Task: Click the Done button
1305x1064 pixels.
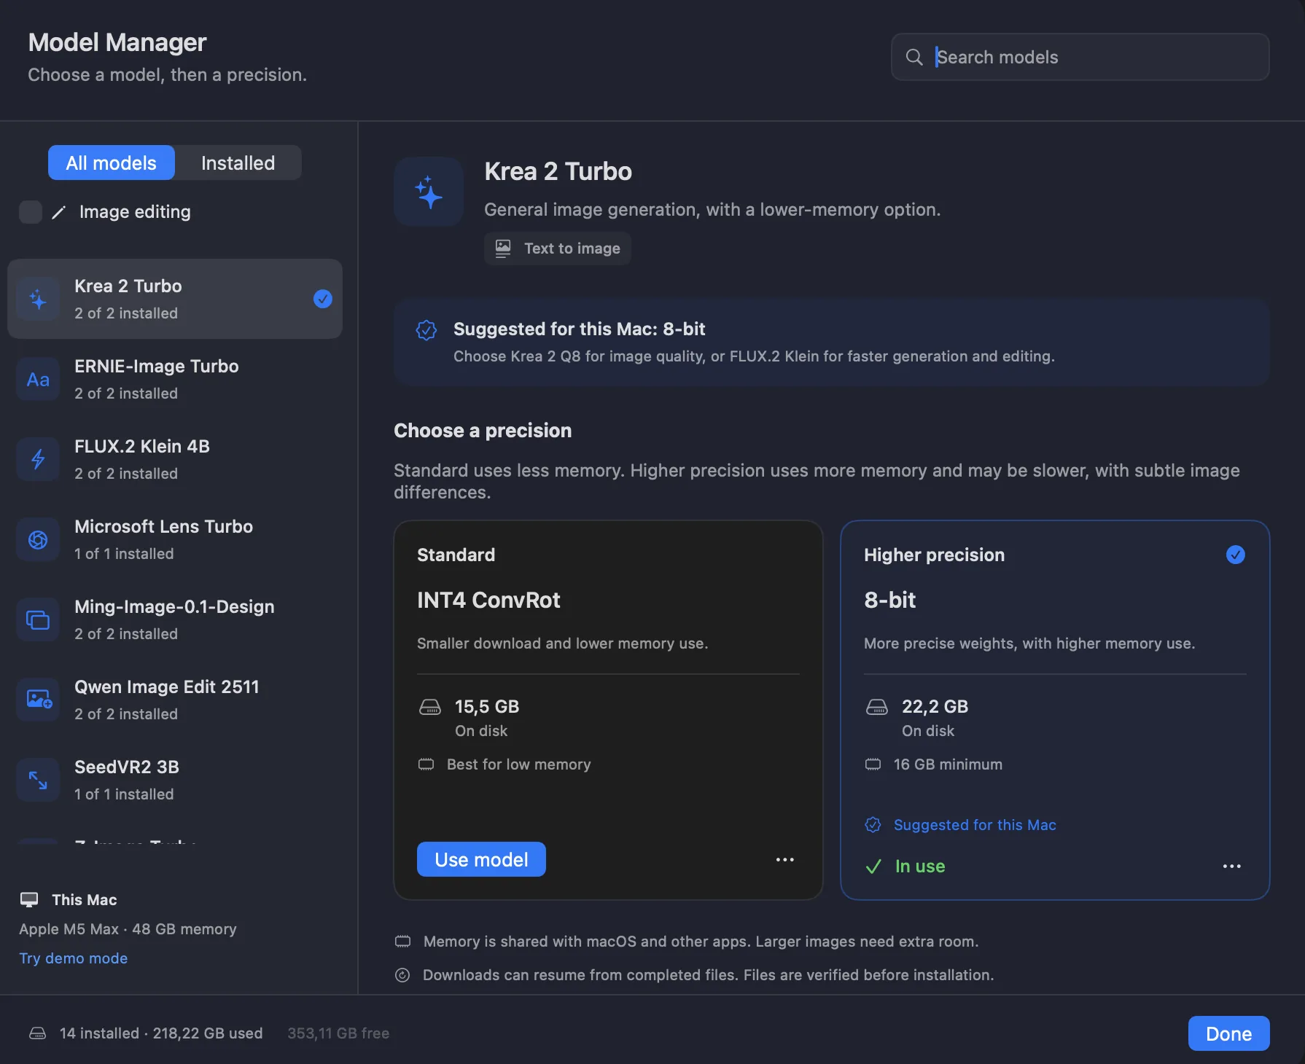Action: (x=1229, y=1033)
